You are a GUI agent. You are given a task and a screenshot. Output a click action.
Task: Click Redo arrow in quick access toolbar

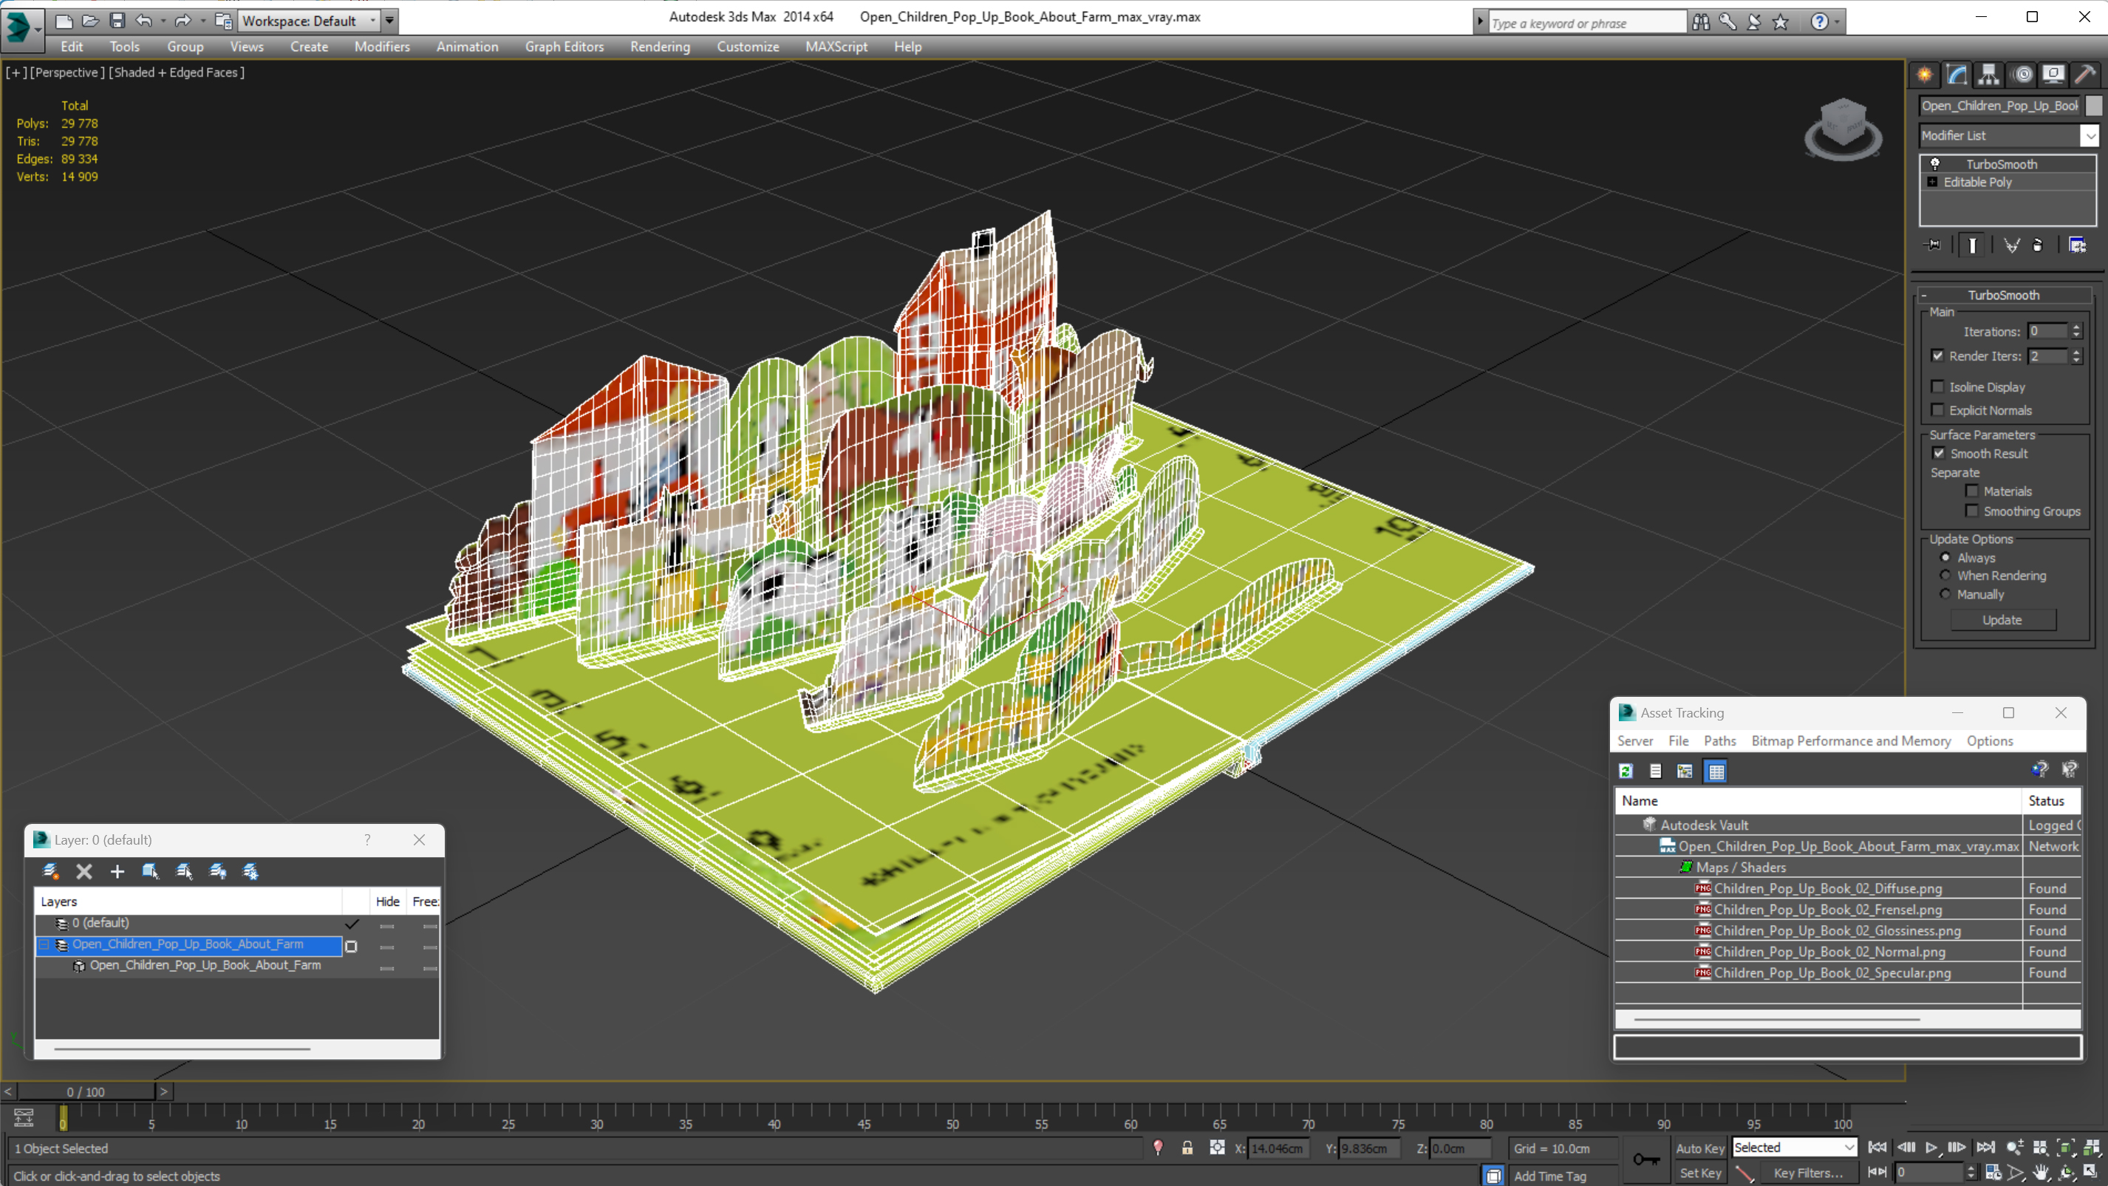coord(183,21)
